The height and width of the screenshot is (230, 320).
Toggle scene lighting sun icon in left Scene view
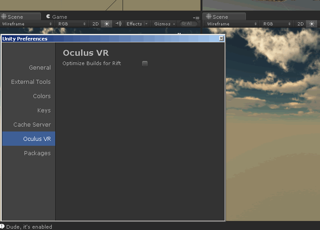(107, 24)
